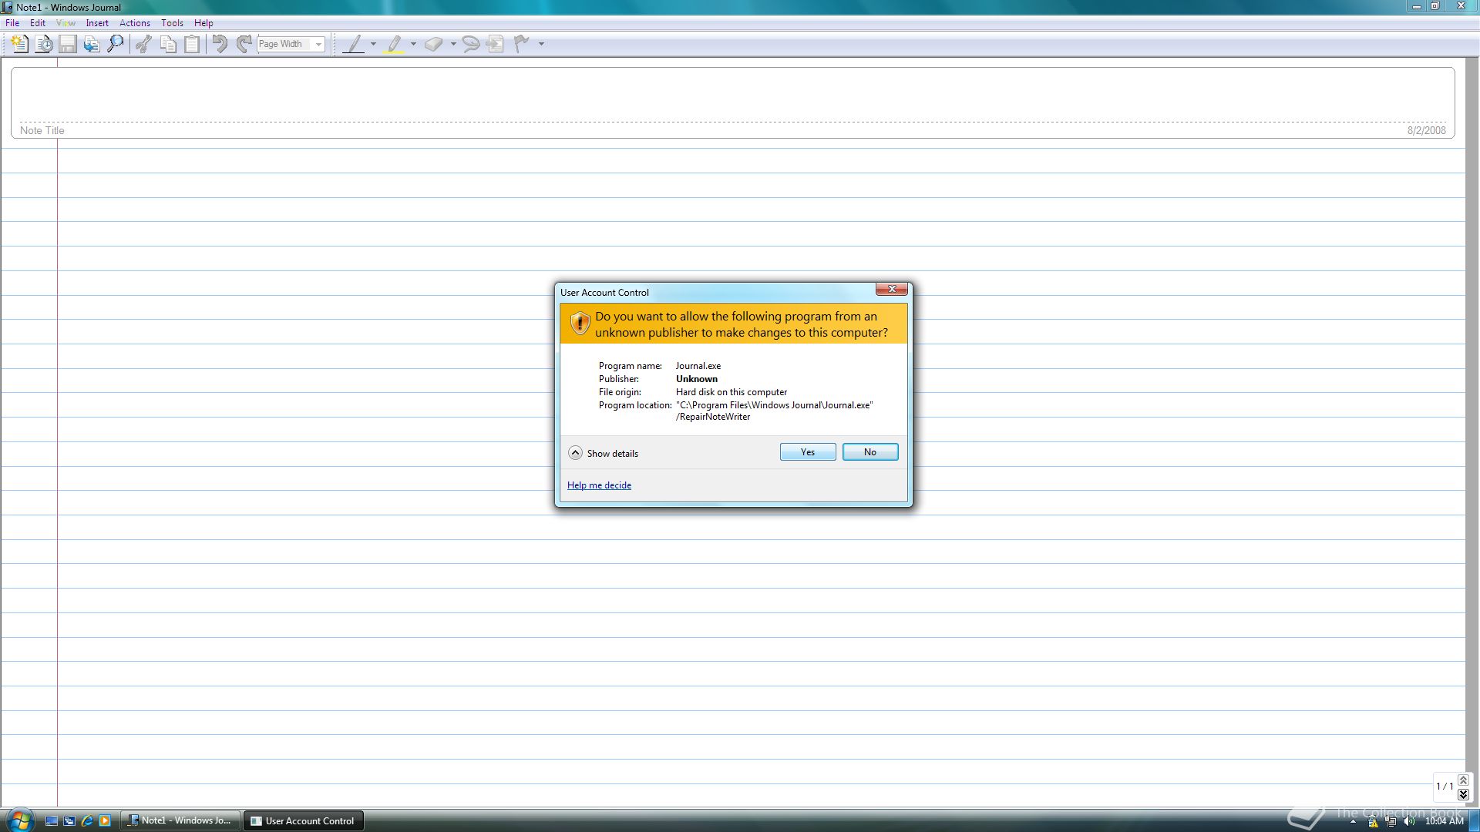
Task: Click the Insert/Remove Space tool
Action: (x=495, y=44)
